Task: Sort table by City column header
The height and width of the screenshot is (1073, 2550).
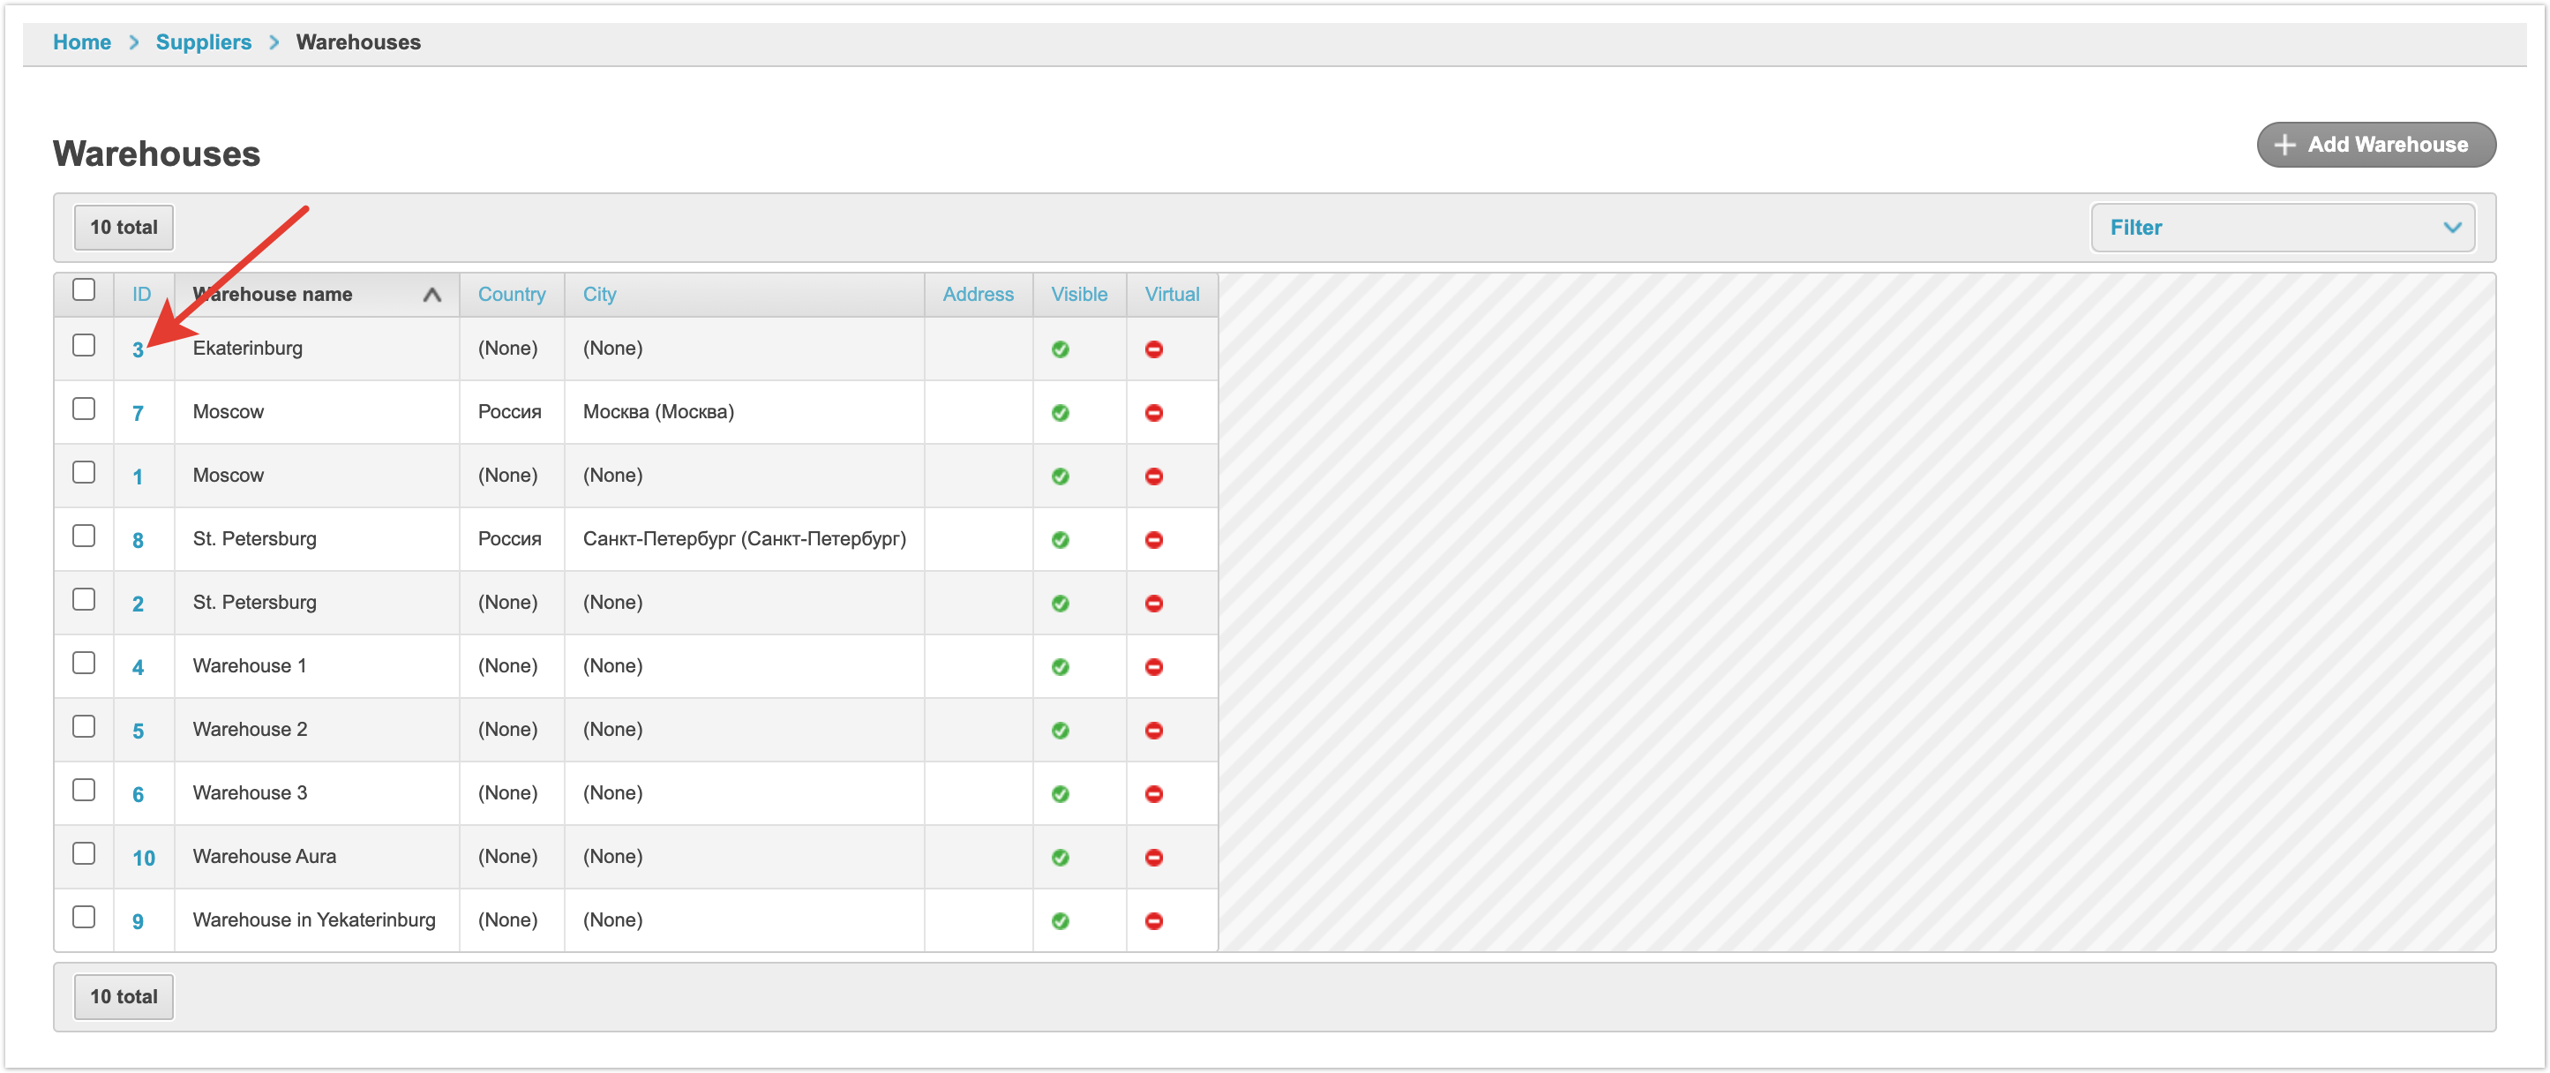Action: pos(599,294)
